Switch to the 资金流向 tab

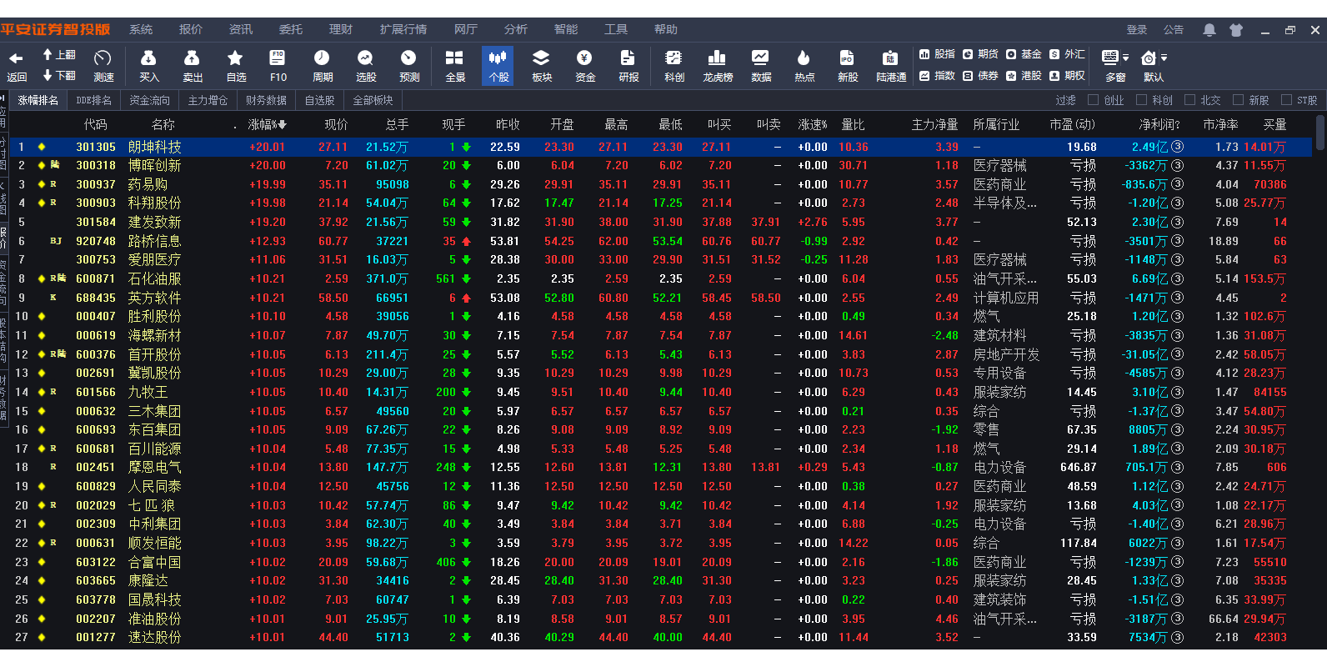tap(149, 100)
